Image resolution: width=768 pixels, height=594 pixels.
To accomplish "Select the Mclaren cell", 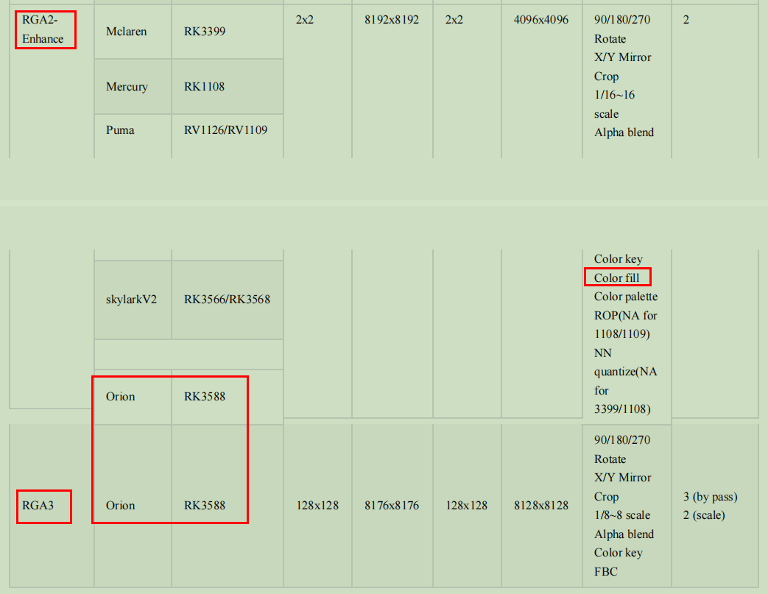I will pos(125,32).
